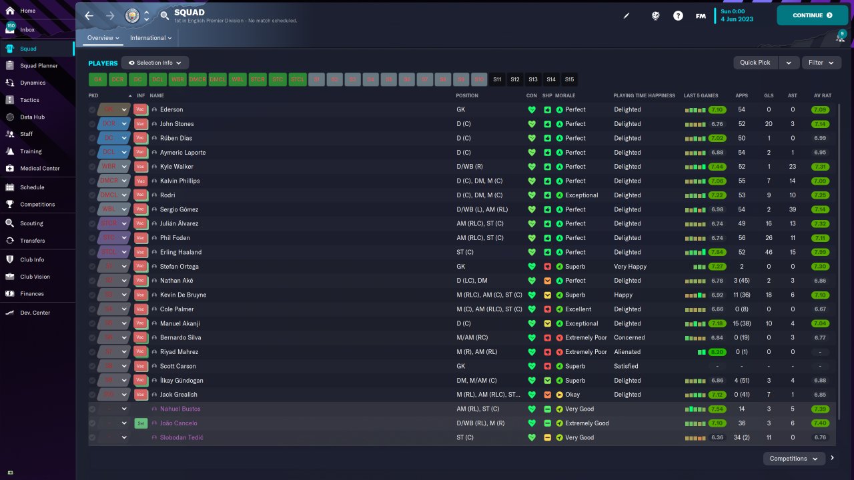This screenshot has width=854, height=480.
Task: Tick the selection circle for Rodri
Action: tap(92, 195)
